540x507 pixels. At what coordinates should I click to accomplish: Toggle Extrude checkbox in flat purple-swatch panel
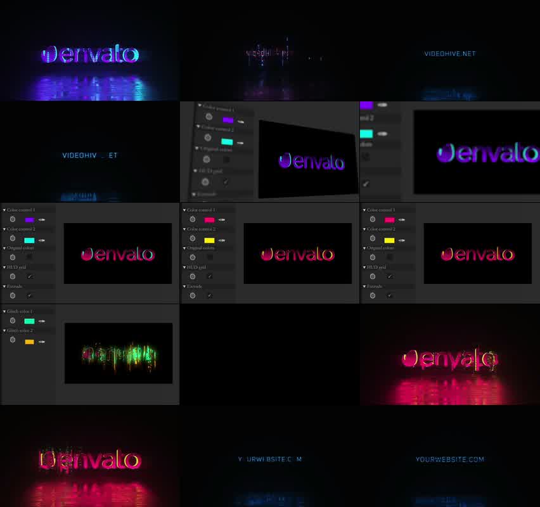[30, 295]
